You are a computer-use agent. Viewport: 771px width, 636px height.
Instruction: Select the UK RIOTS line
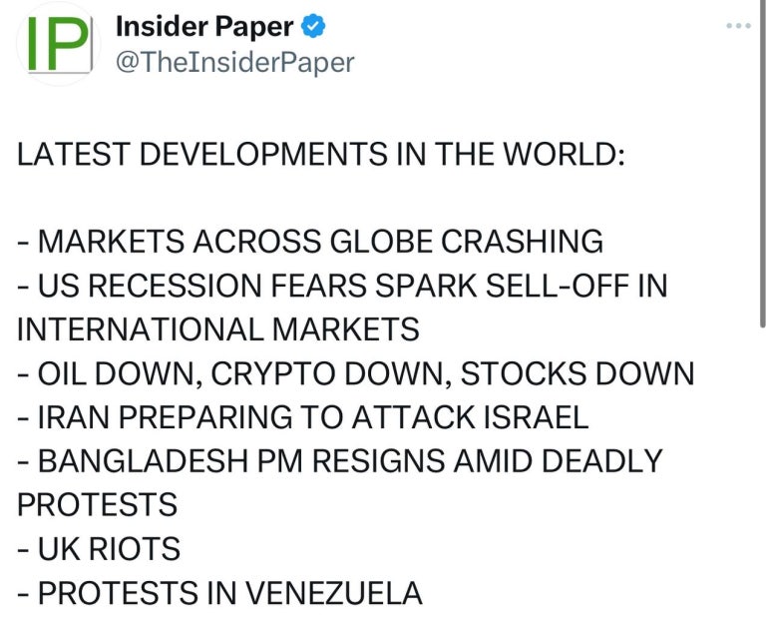tap(99, 549)
